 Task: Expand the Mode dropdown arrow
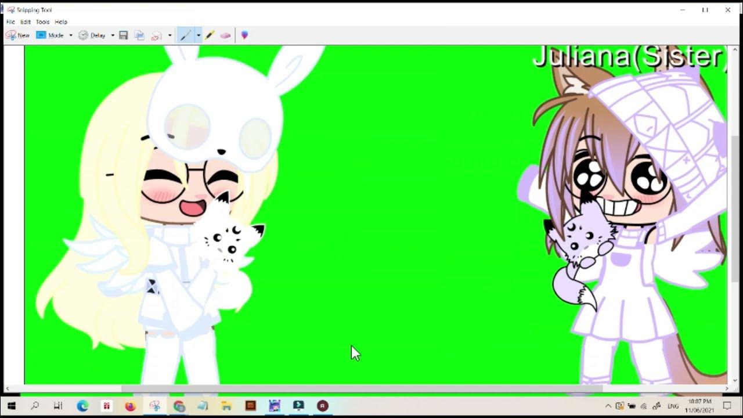pos(71,35)
